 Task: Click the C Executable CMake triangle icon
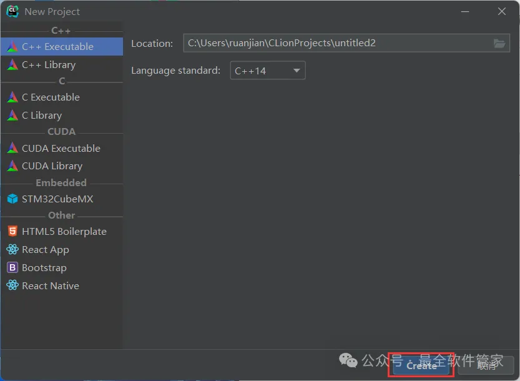[12, 97]
